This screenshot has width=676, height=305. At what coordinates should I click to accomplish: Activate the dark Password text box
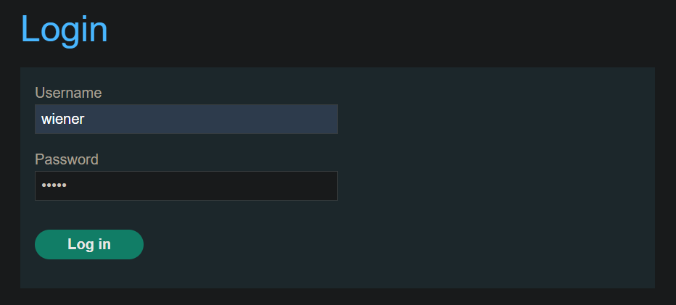click(x=186, y=185)
